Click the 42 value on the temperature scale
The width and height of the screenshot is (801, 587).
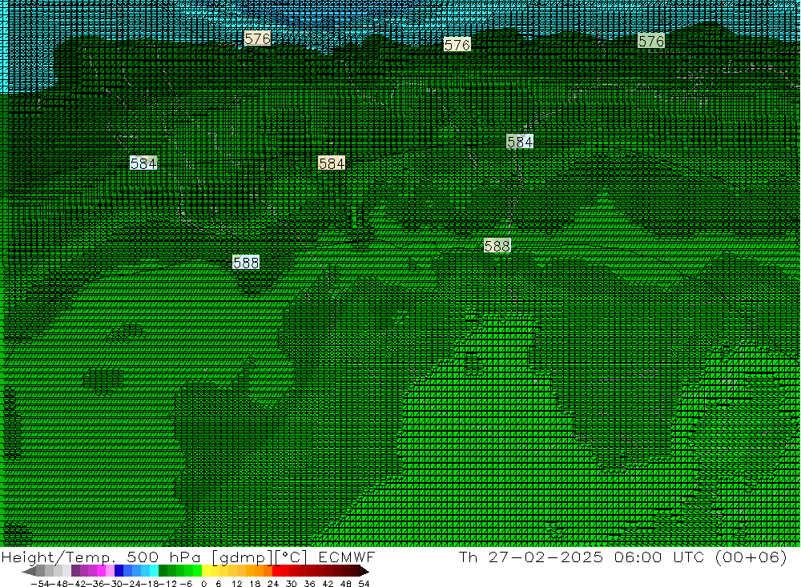[328, 584]
